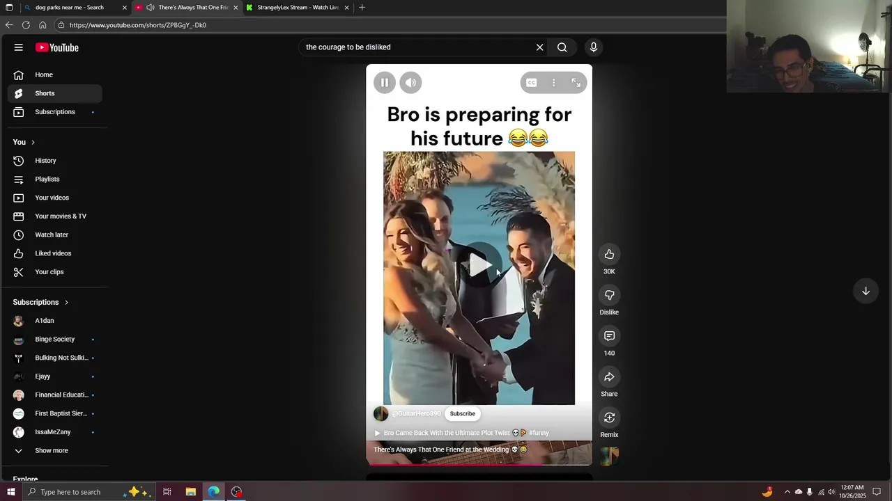Open the Short's three-dot more menu
Viewport: 892px width, 501px height.
click(x=554, y=83)
